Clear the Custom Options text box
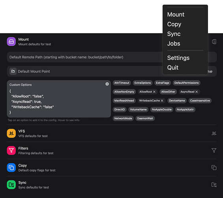 click(x=107, y=84)
